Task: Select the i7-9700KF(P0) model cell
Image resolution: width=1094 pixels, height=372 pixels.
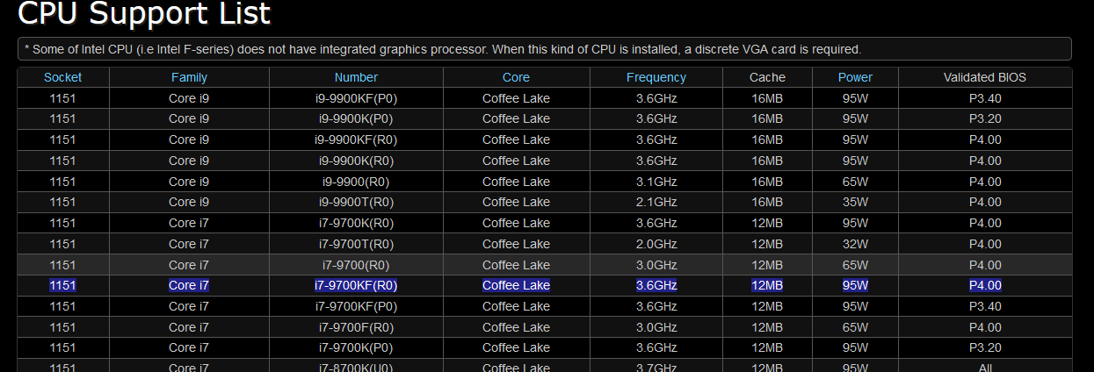Action: coord(356,306)
